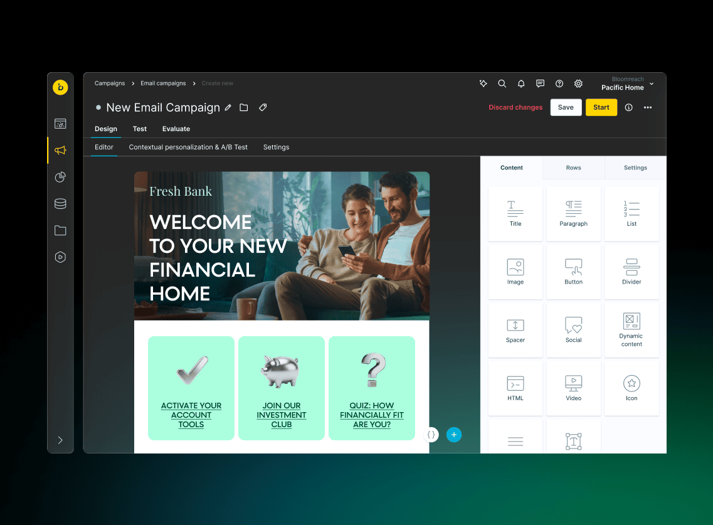713x525 pixels.
Task: Select the HTML content block
Action: point(515,388)
